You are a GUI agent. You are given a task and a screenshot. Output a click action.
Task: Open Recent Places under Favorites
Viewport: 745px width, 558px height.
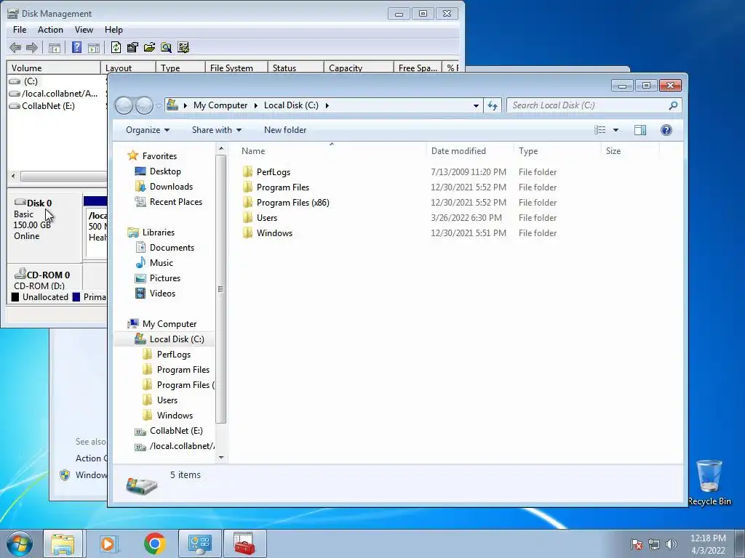pyautogui.click(x=176, y=202)
